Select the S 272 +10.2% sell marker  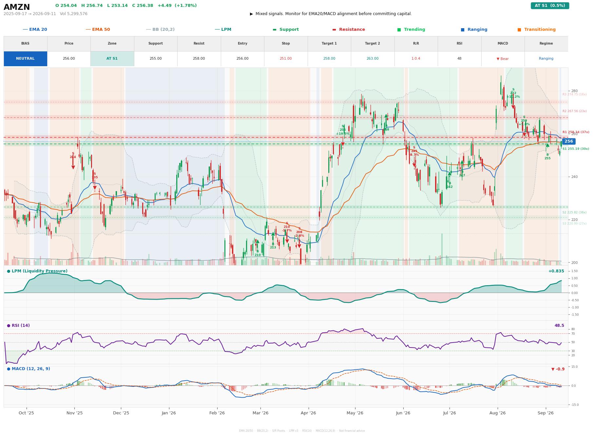(513, 107)
